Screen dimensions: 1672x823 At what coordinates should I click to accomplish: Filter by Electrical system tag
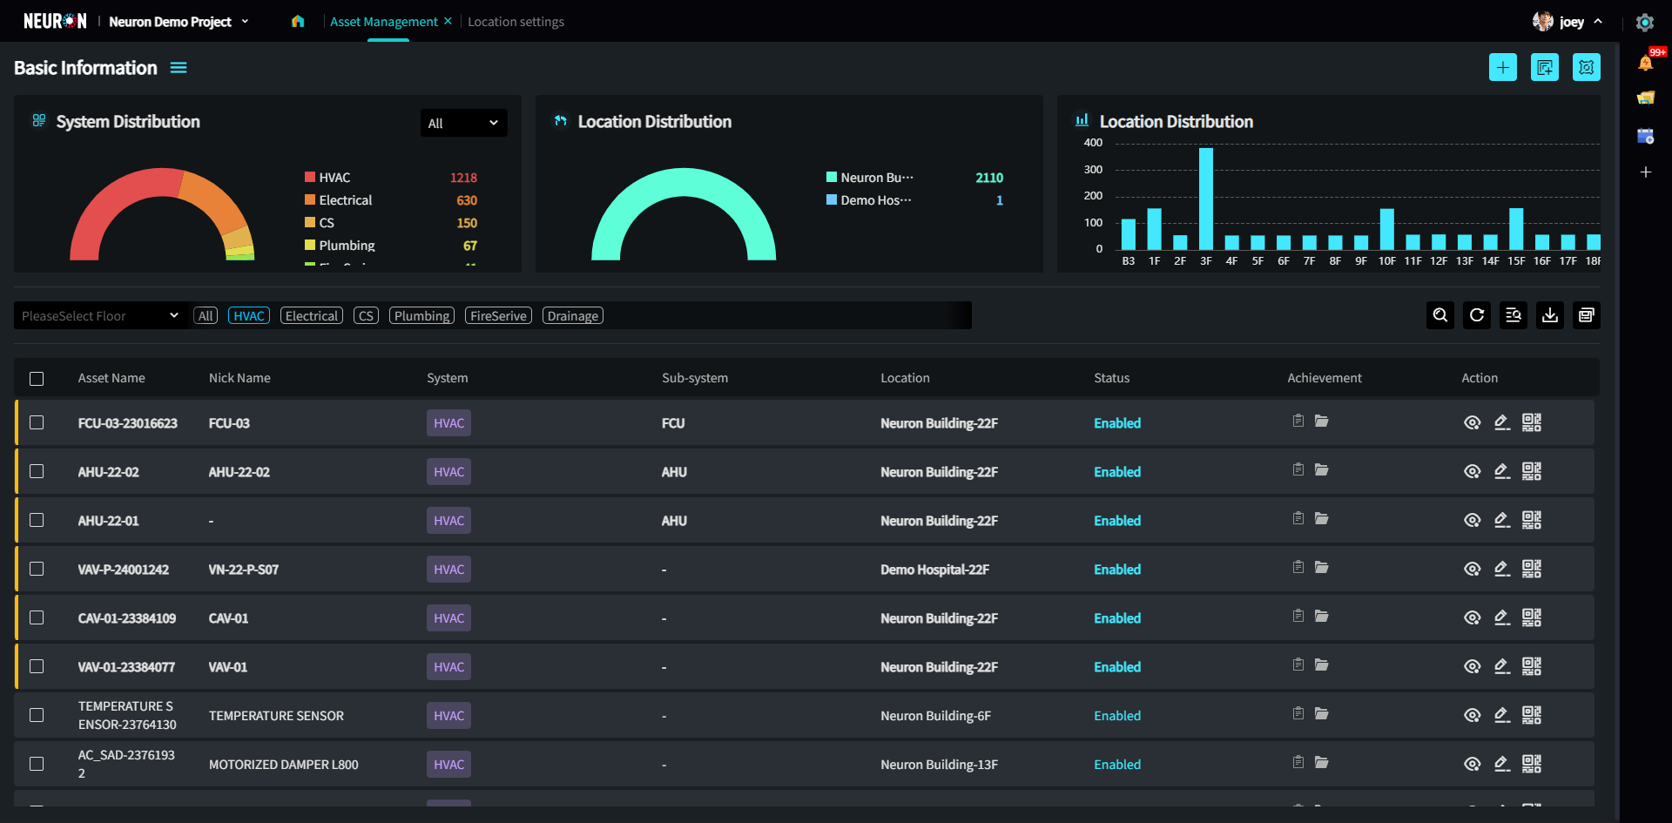[x=312, y=315]
